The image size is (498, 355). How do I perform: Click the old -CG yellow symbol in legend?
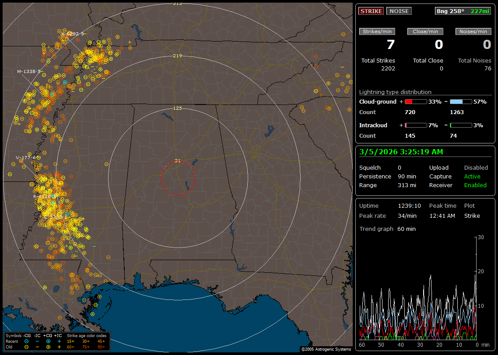(27, 347)
